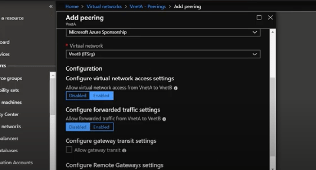The image size is (316, 170).
Task: Navigate to VnetA - Peerings breadcrumb
Action: coord(147,6)
